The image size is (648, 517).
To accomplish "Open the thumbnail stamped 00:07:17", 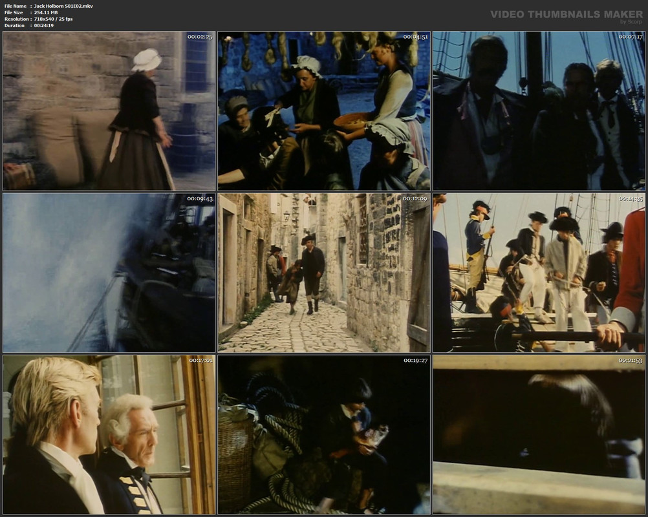I will coord(539,111).
